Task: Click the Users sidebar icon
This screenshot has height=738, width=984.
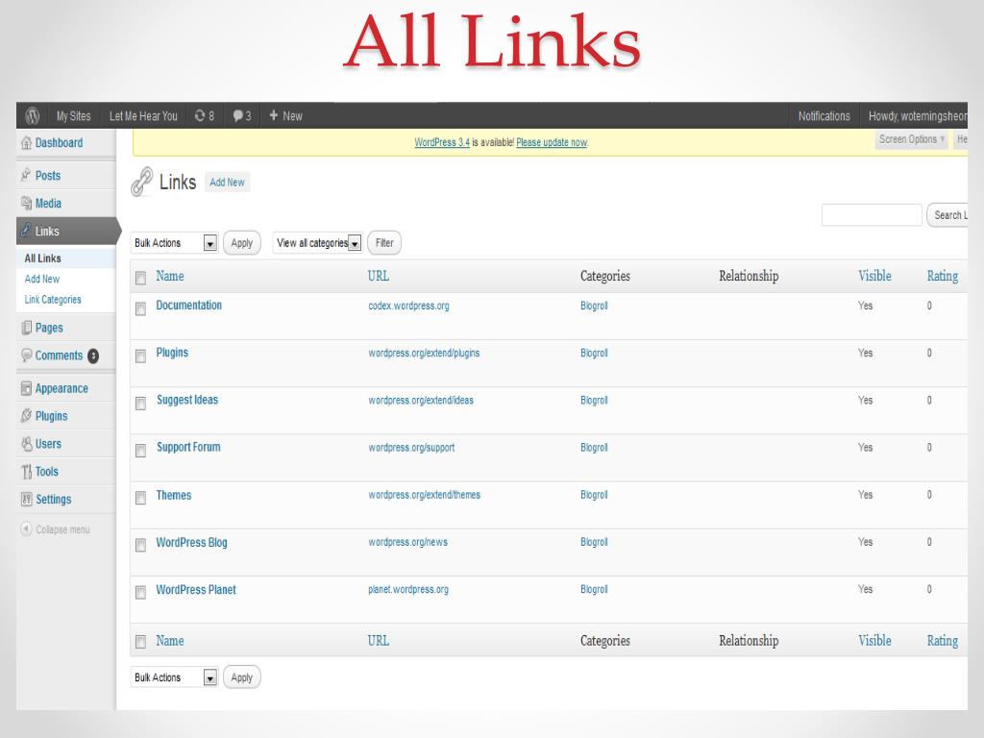Action: pos(26,444)
